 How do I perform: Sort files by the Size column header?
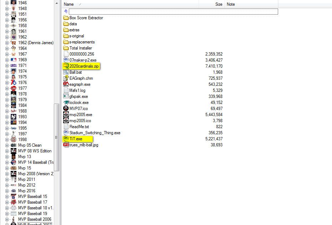point(219,4)
